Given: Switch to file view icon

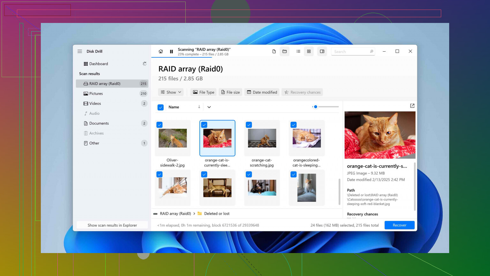Looking at the screenshot, I should [274, 51].
